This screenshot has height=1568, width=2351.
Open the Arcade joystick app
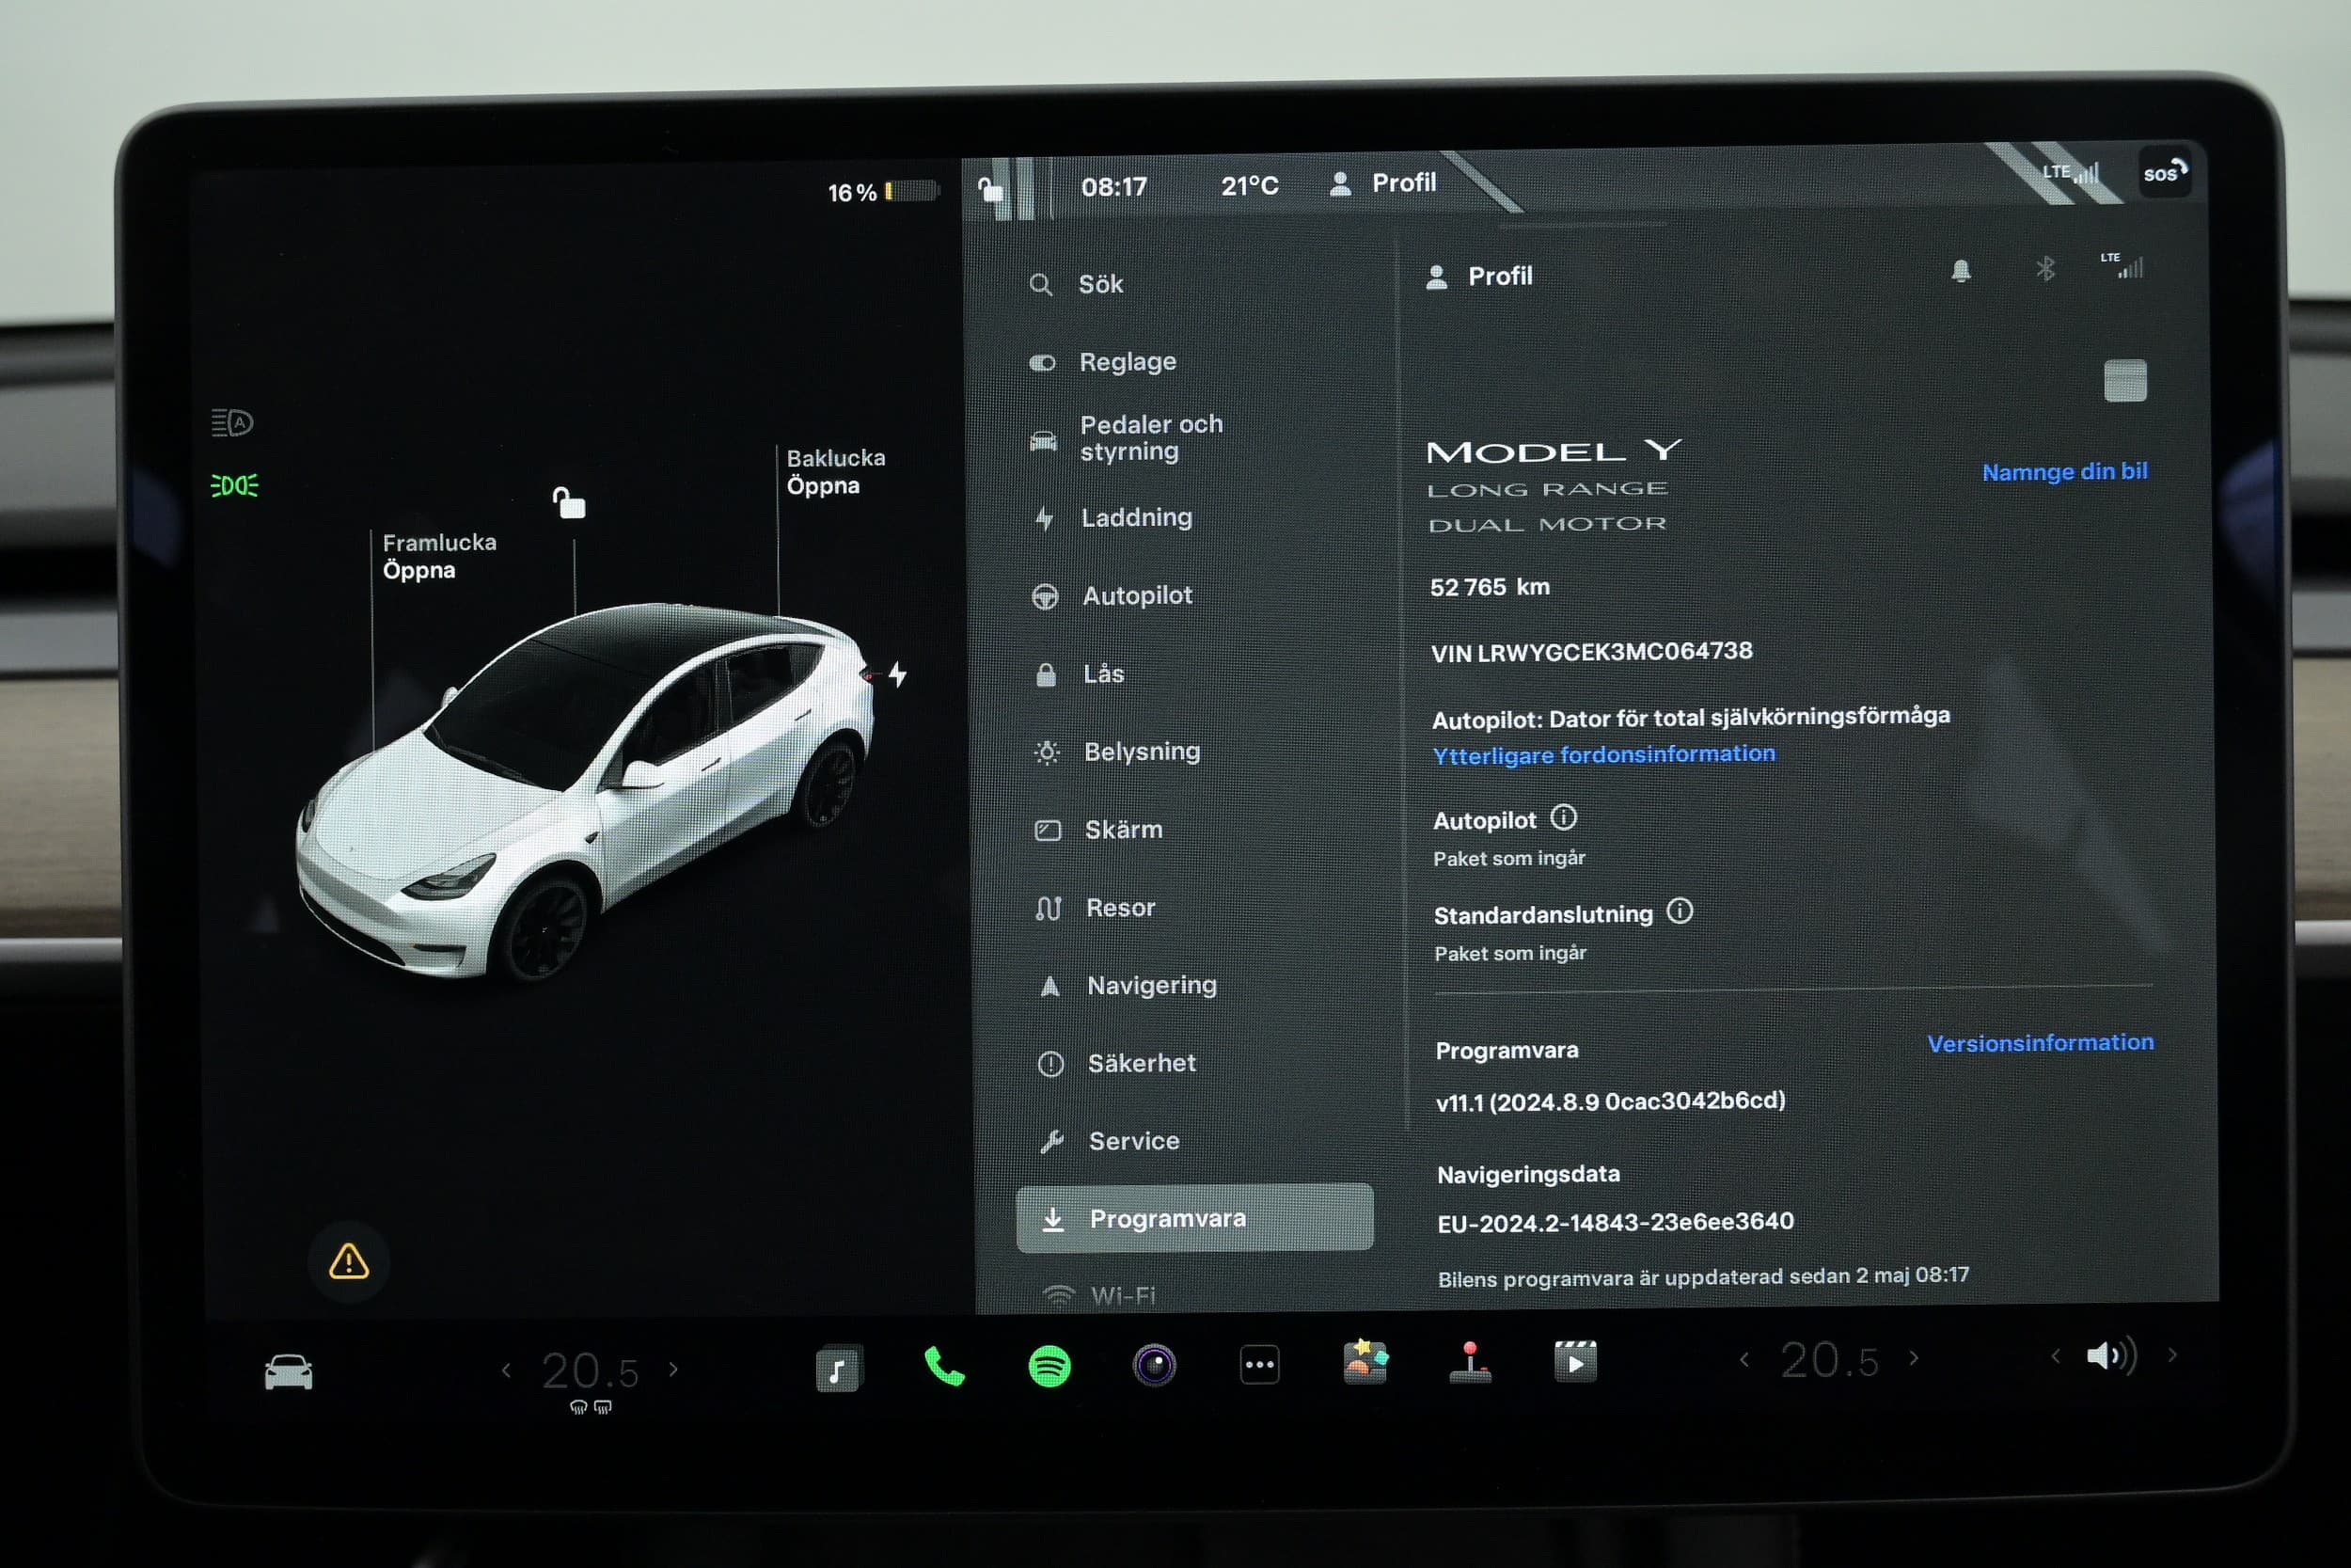coord(1469,1363)
